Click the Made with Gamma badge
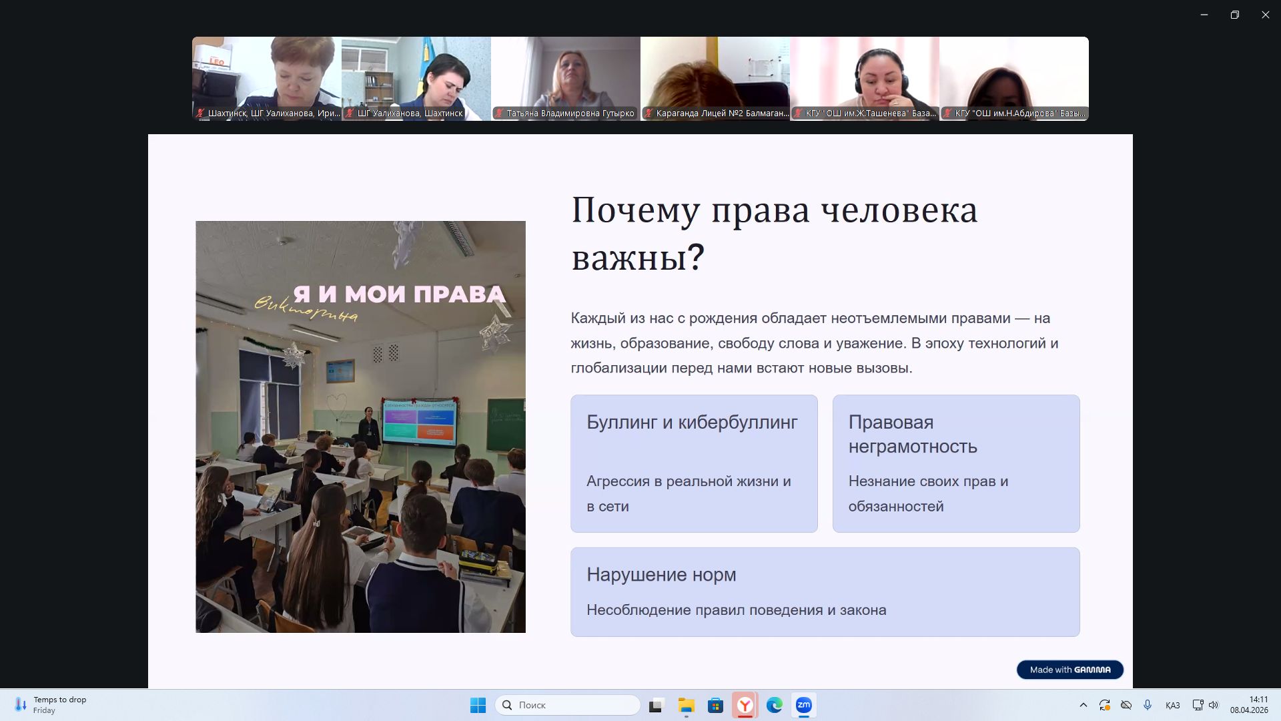The width and height of the screenshot is (1281, 721). [x=1070, y=670]
